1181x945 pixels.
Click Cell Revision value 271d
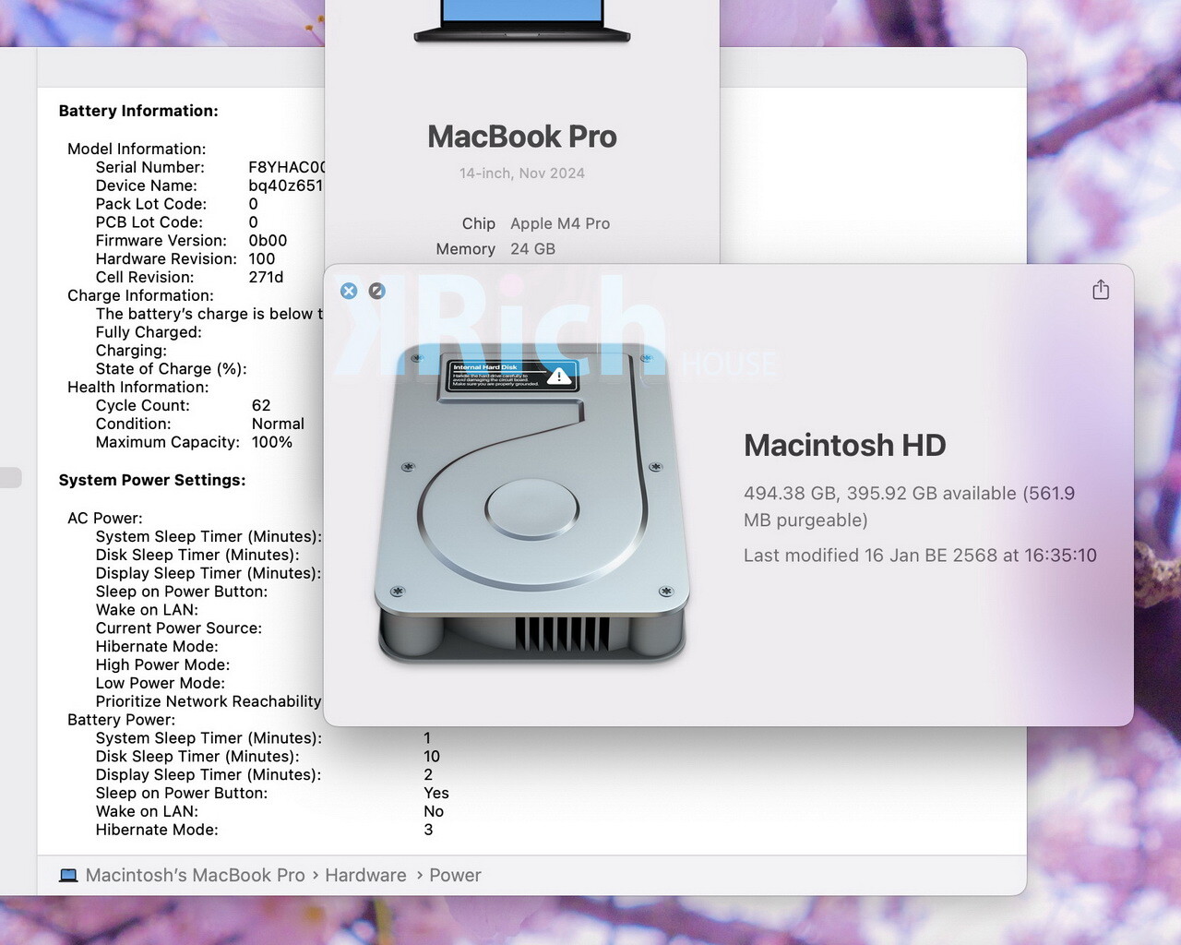[x=266, y=277]
